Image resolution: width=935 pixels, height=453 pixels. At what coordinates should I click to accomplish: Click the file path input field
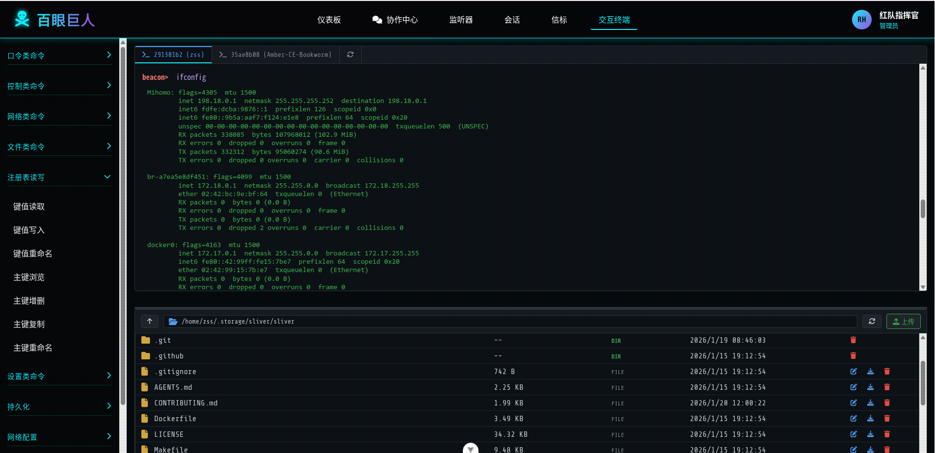click(510, 322)
